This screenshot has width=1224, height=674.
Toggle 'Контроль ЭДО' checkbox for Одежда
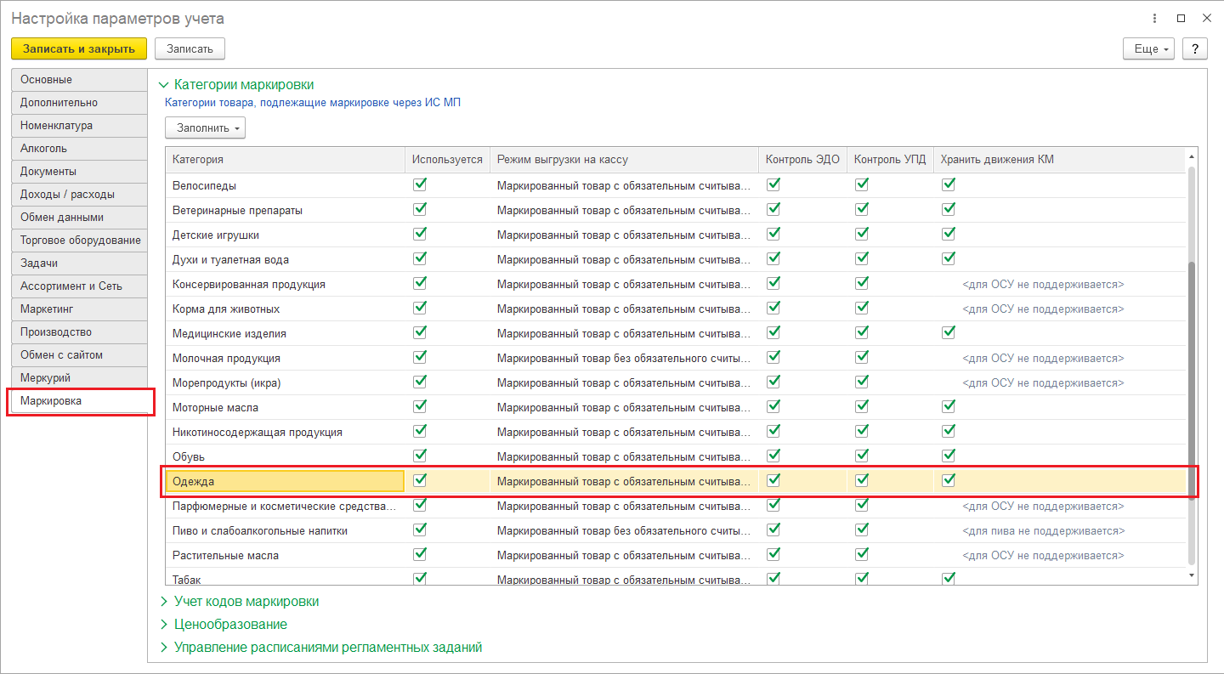point(773,480)
